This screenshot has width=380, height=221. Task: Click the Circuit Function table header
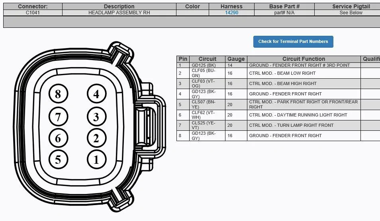coord(304,59)
